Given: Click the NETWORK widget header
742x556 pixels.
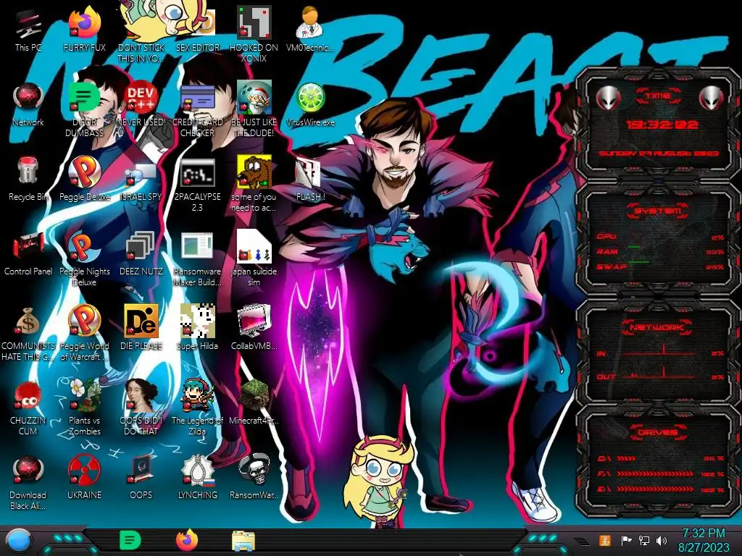Looking at the screenshot, I should coord(656,327).
